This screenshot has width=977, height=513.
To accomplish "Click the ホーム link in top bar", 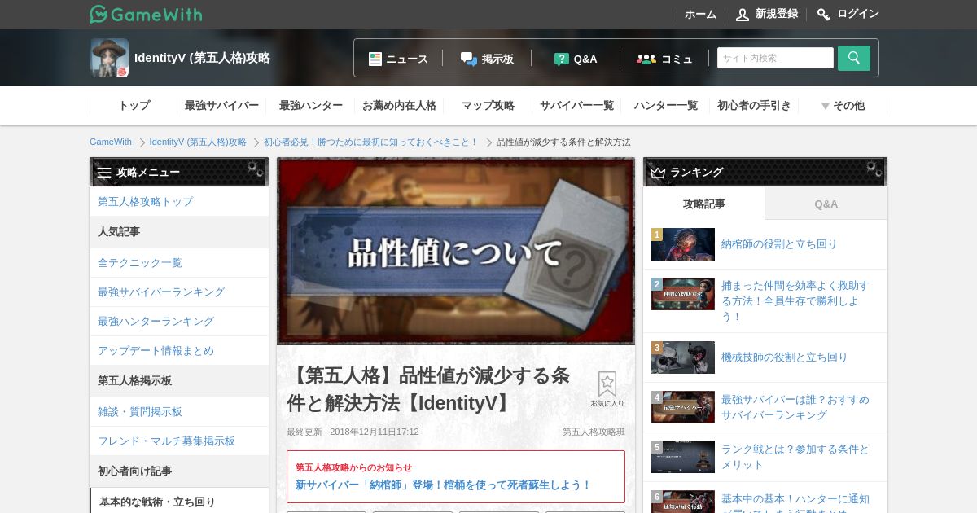I will coord(700,14).
